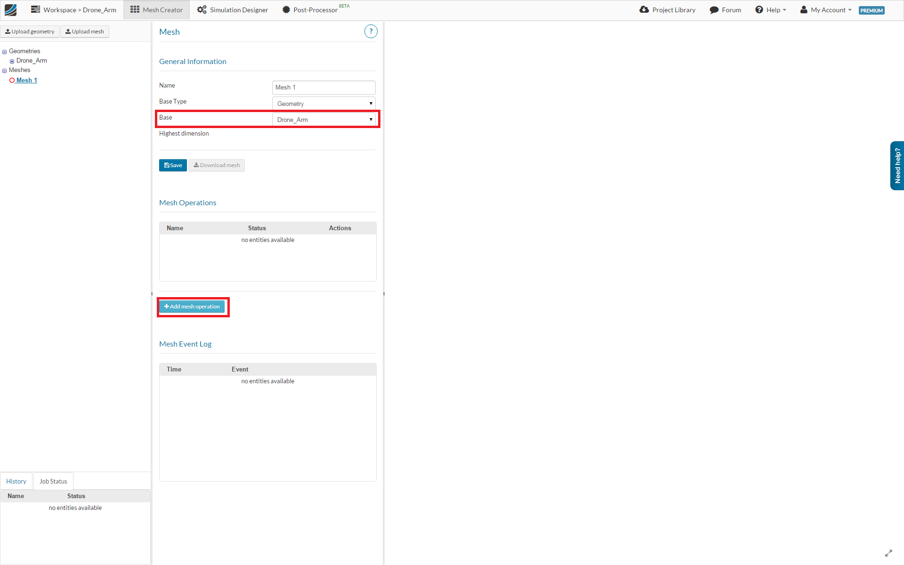Viewport: 904px width, 565px height.
Task: Select the Mesh 1 tree item
Action: tap(26, 81)
